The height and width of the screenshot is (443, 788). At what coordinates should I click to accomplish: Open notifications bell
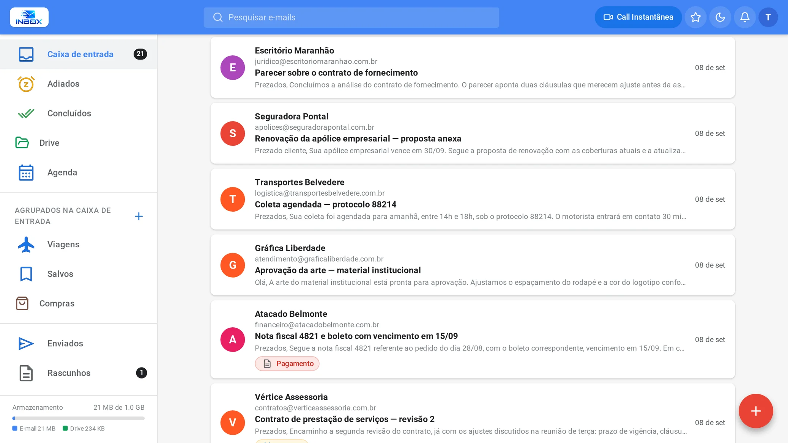pos(745,17)
